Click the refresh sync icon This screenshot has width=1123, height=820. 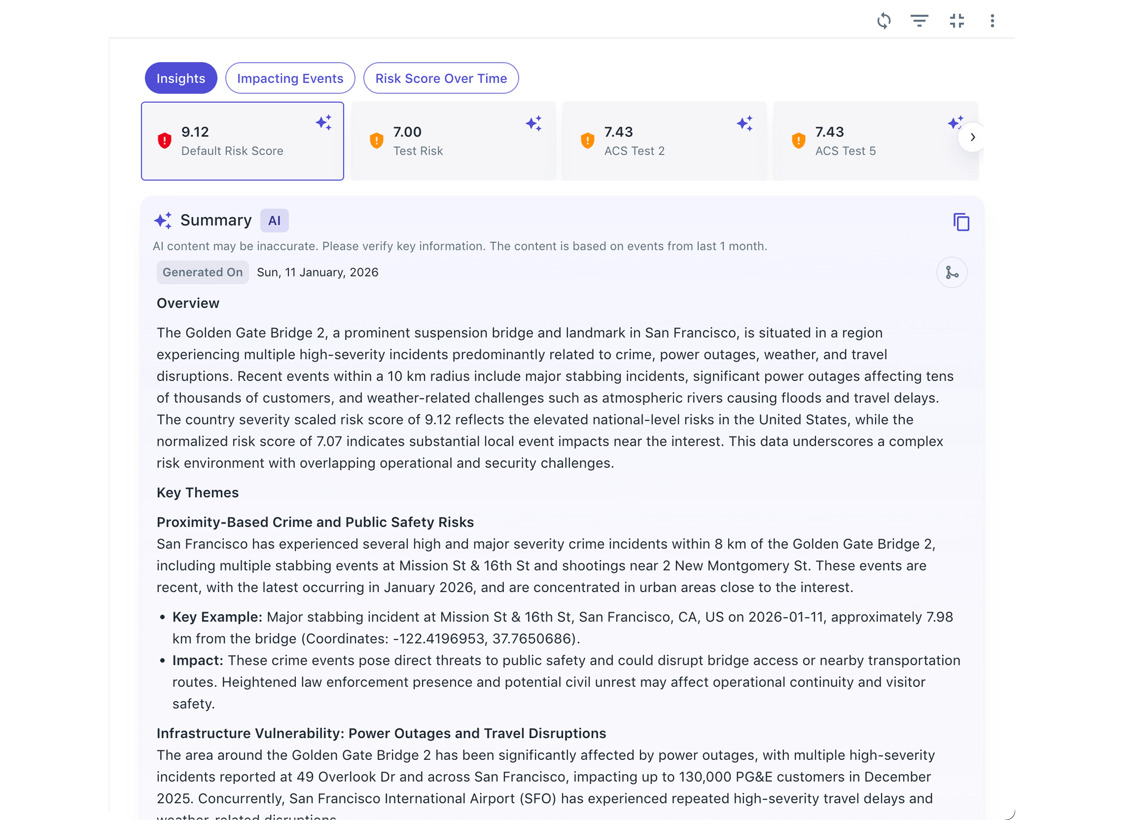click(x=884, y=21)
